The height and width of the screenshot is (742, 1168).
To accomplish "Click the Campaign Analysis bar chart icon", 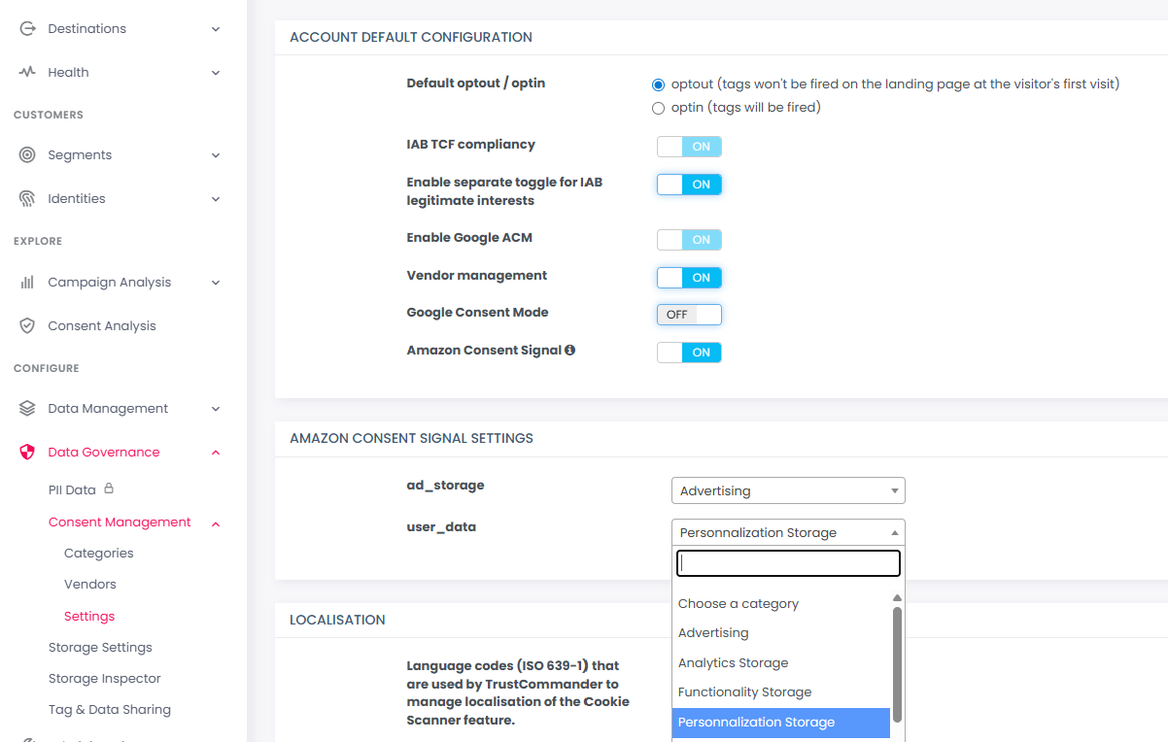I will [x=27, y=283].
